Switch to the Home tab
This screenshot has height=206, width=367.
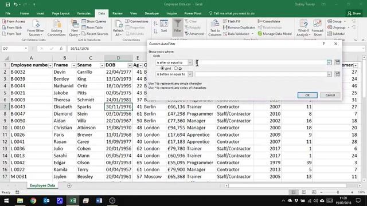[24, 13]
